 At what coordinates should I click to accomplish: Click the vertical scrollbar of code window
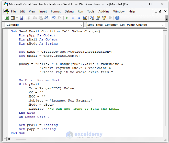[165, 80]
